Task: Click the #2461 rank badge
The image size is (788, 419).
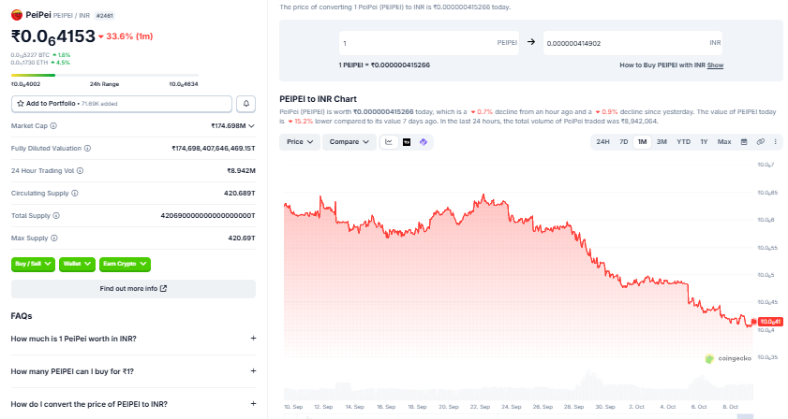Action: pos(105,16)
